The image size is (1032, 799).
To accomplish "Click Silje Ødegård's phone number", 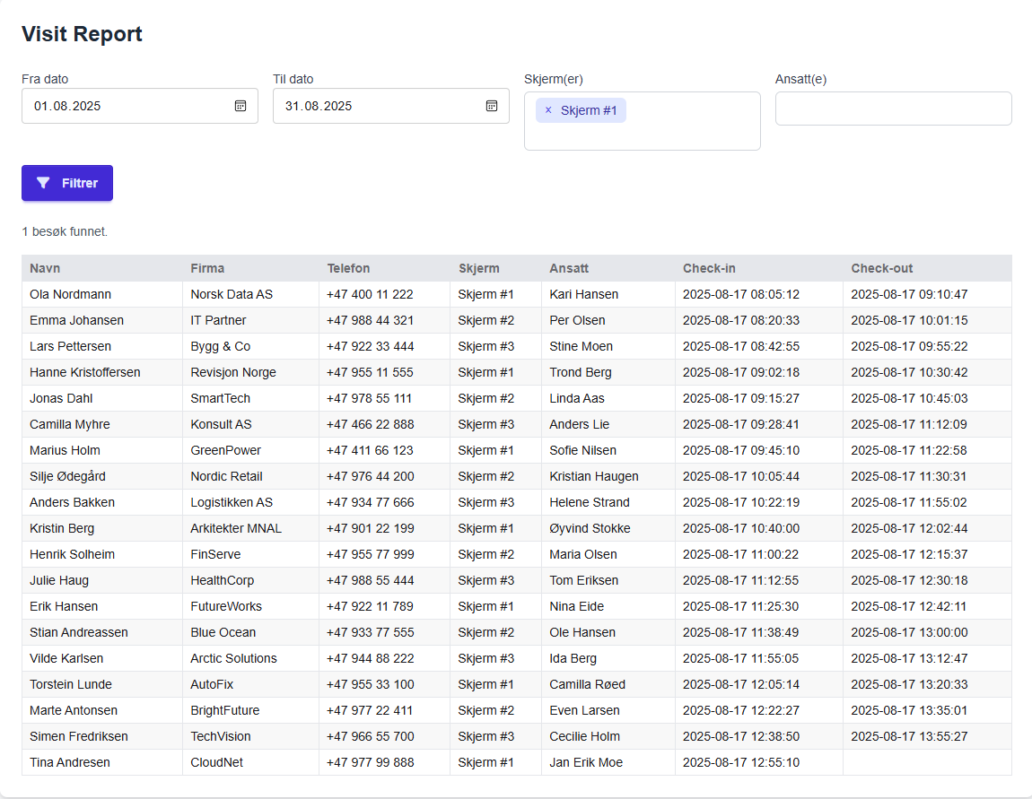I will point(370,476).
